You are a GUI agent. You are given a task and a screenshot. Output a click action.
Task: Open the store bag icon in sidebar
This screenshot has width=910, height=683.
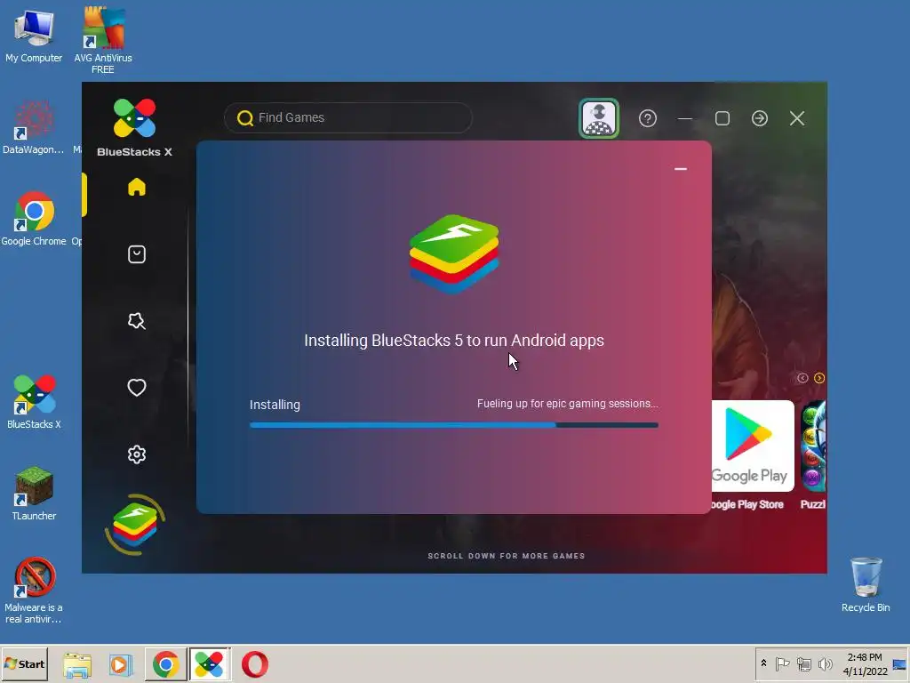pos(136,253)
